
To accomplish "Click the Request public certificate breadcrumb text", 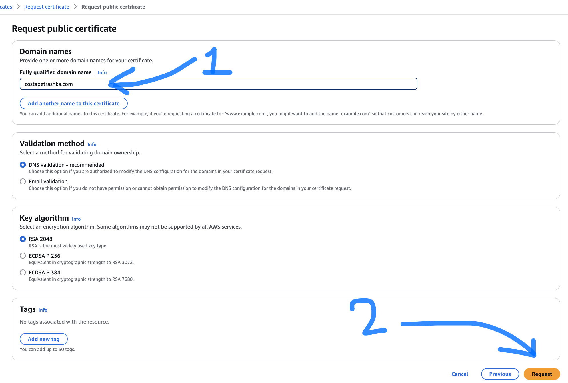I will 113,7.
